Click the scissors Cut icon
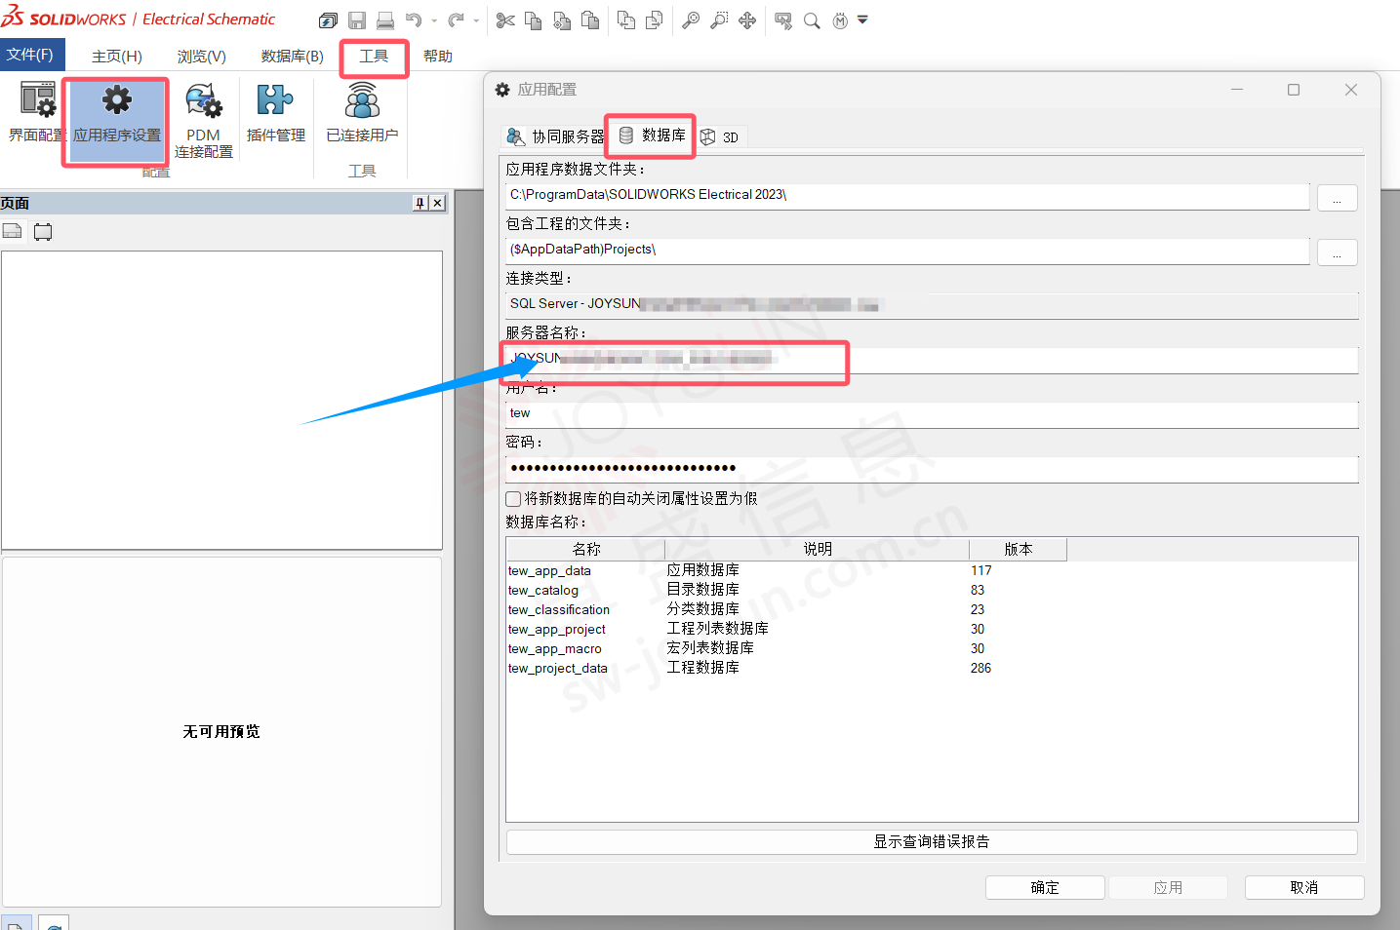Image resolution: width=1400 pixels, height=930 pixels. [x=505, y=20]
